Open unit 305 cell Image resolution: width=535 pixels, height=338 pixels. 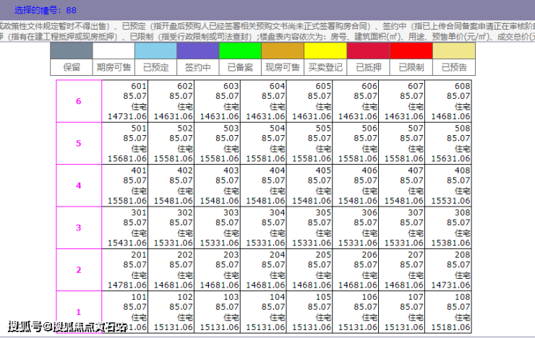pos(312,227)
